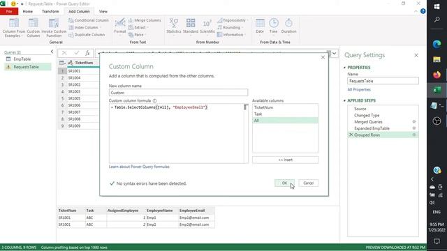The width and height of the screenshot is (447, 251).
Task: Open the Scientific number tool
Action: (207, 26)
